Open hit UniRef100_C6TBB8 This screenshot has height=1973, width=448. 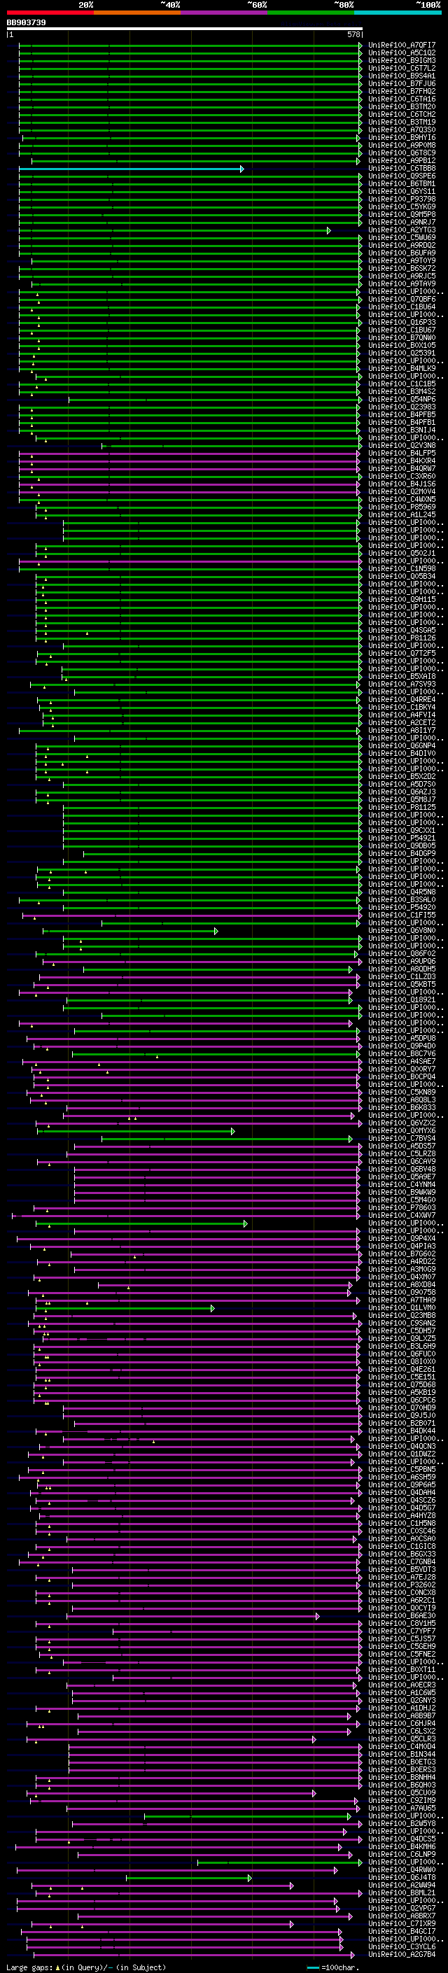(402, 169)
